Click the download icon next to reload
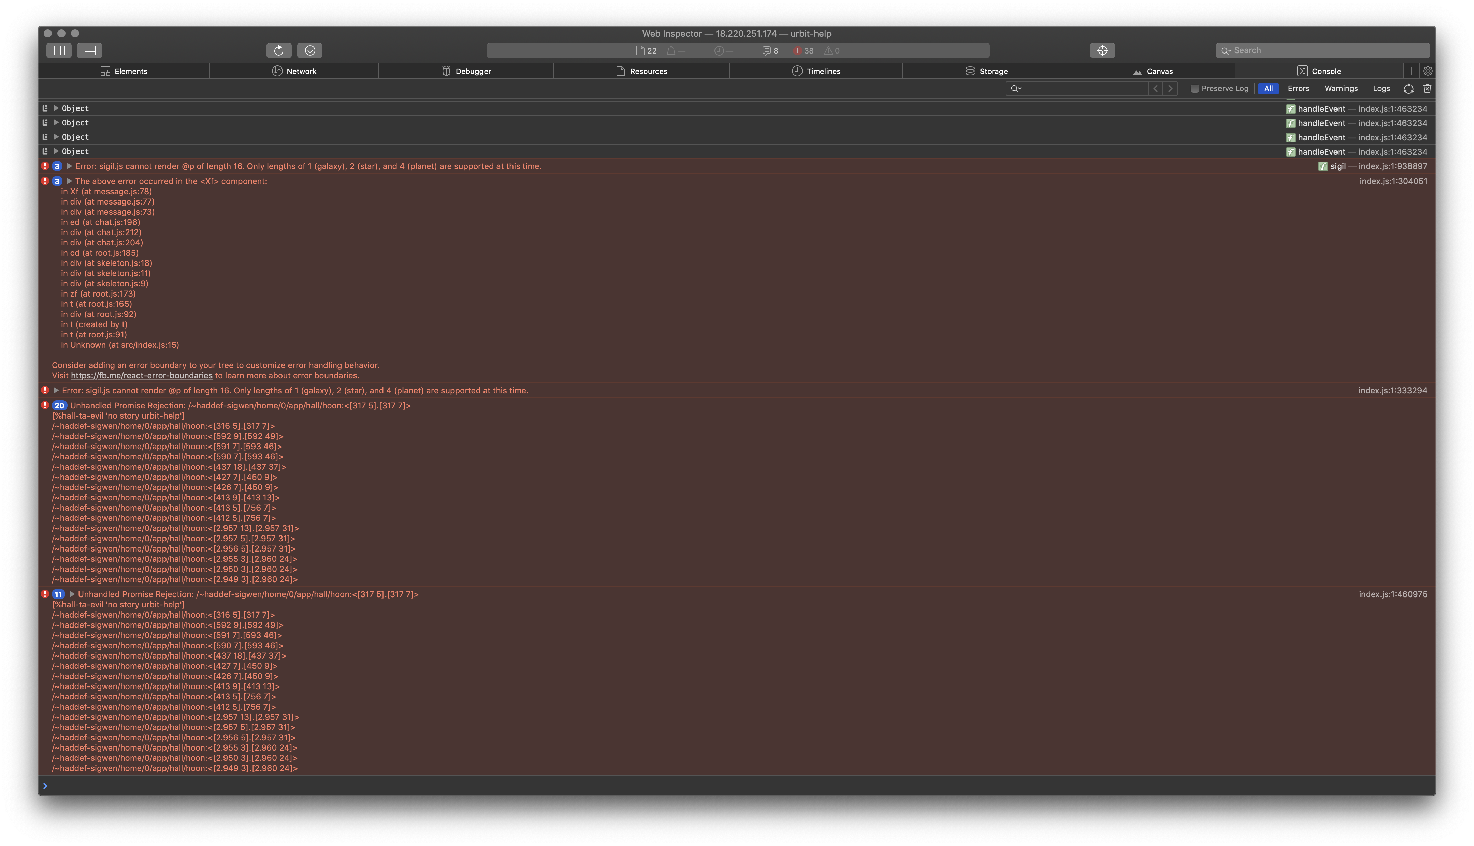The image size is (1474, 846). pos(310,50)
